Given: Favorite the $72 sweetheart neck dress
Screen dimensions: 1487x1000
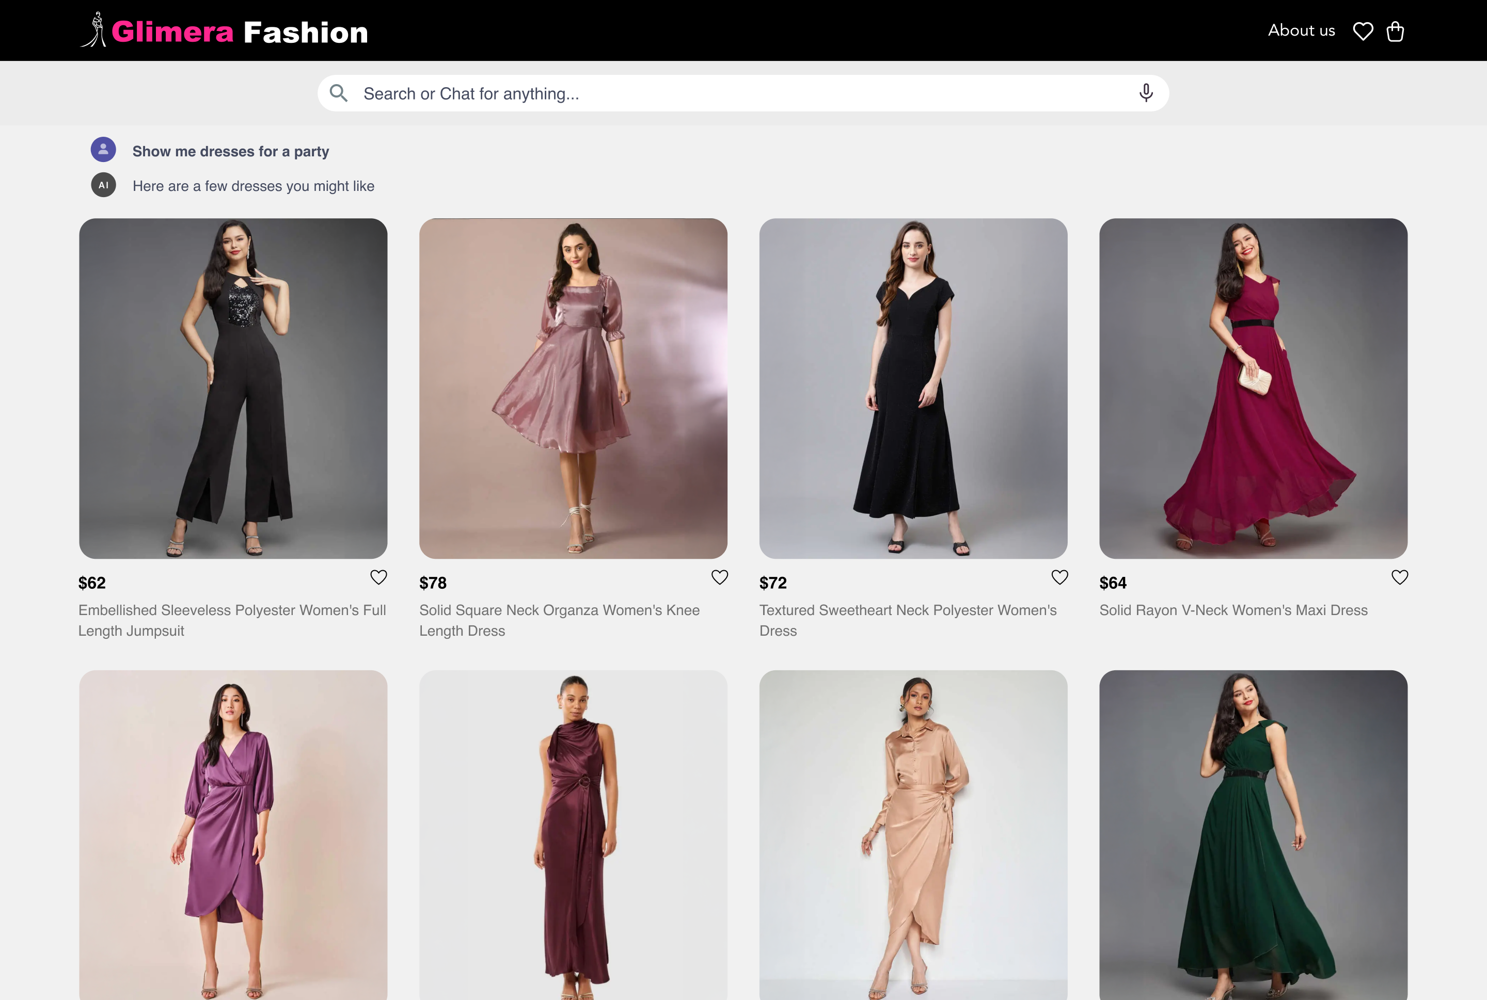Looking at the screenshot, I should pyautogui.click(x=1059, y=577).
